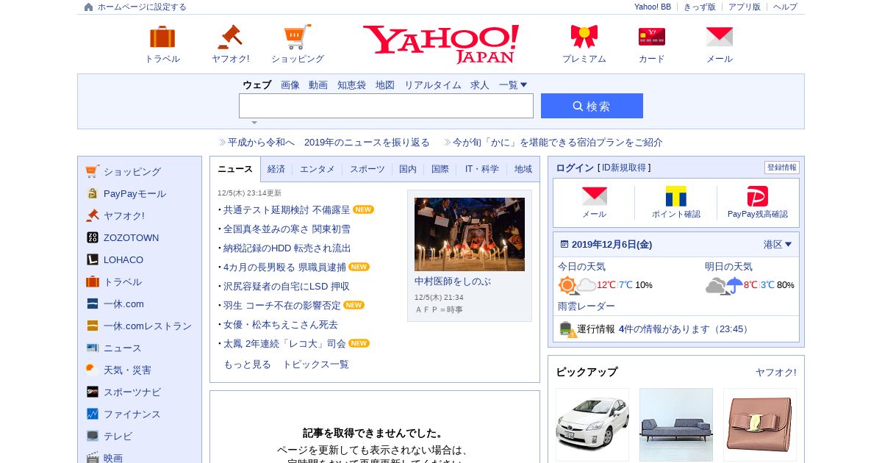Click the home icon beside ホームページに設定する
This screenshot has height=463, width=882.
pyautogui.click(x=89, y=7)
